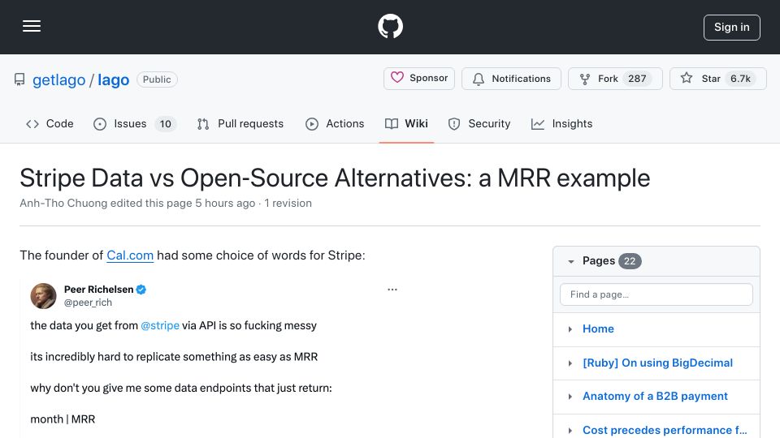The image size is (780, 438).
Task: Open the [Ruby] On using BigDecimal page
Action: (x=657, y=363)
